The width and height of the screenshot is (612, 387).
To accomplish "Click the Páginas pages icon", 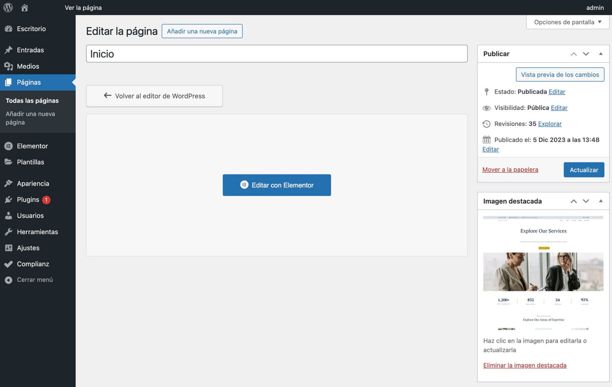I will click(8, 82).
